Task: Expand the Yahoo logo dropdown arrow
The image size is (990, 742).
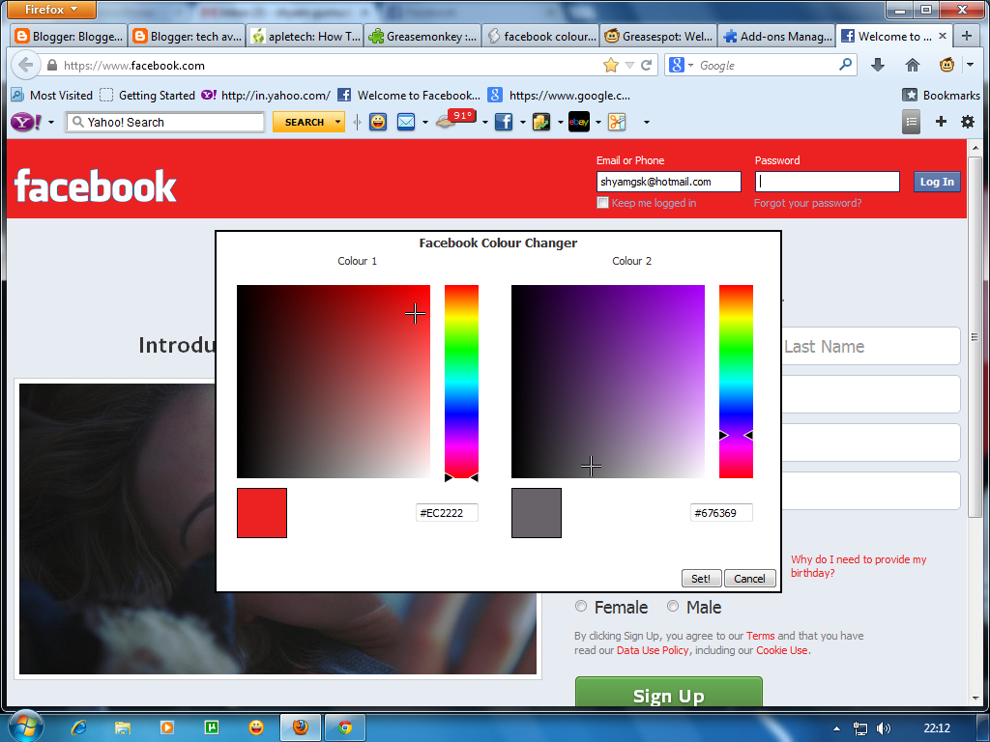Action: tap(51, 123)
